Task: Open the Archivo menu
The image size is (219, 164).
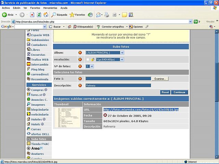Action: pos(6,8)
